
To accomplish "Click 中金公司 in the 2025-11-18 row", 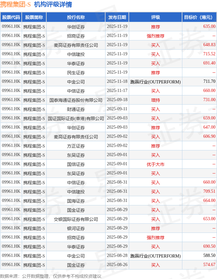I will click(x=76, y=82).
